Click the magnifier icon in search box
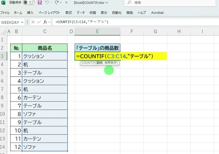Viewport: 219px width, 154px height. [129, 2]
